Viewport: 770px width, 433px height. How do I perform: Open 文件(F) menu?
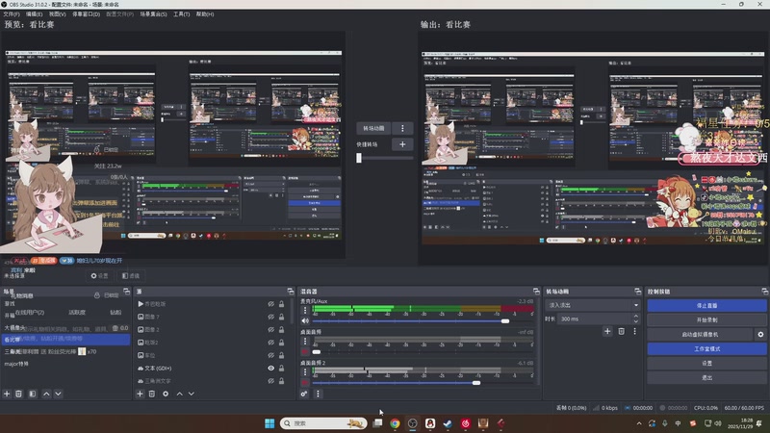coord(12,14)
